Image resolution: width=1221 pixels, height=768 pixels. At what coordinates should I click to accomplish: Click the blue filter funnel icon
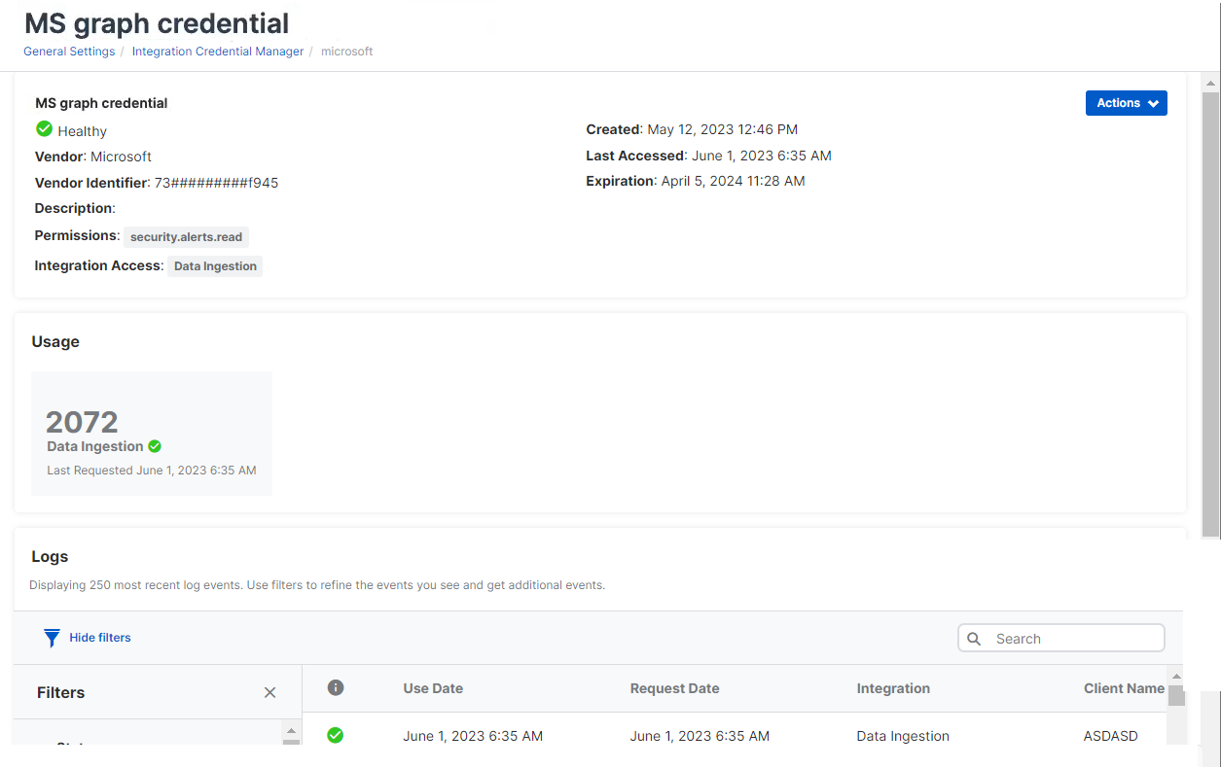point(52,638)
